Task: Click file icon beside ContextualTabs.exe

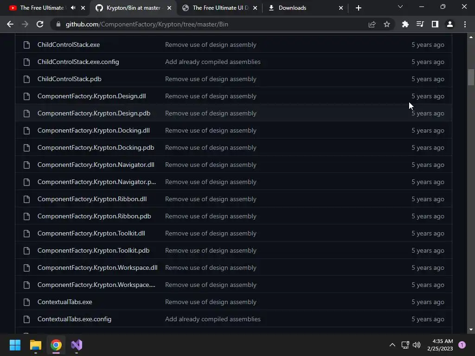Action: click(26, 302)
